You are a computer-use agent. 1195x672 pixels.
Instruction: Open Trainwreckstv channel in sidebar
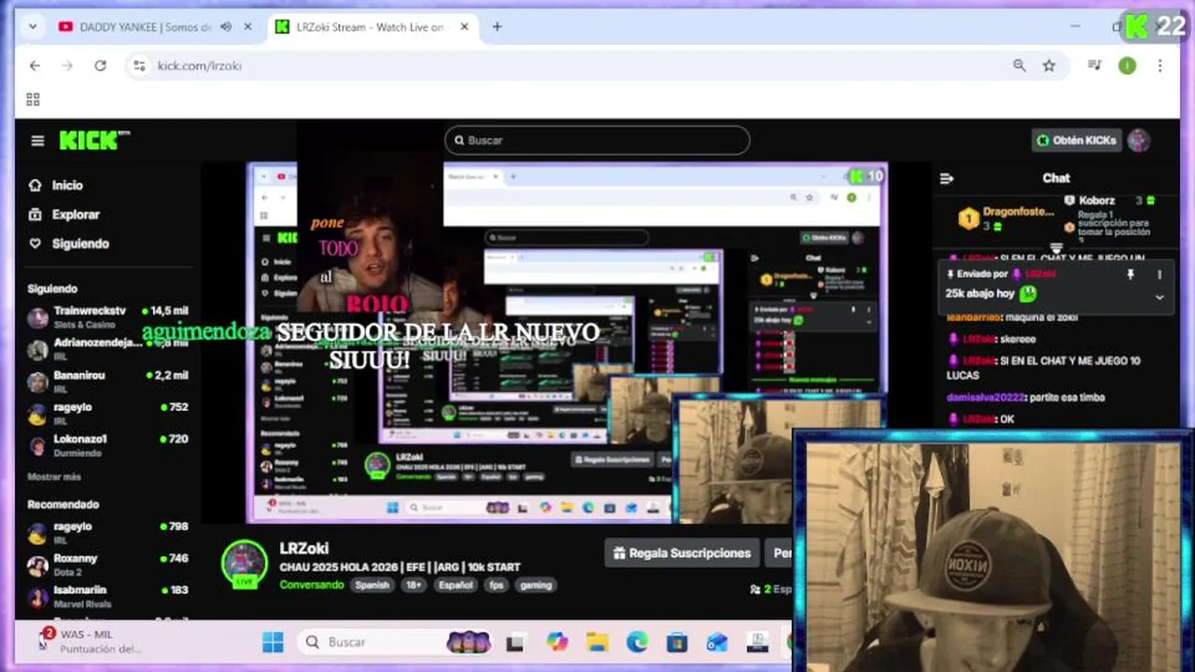click(x=108, y=316)
